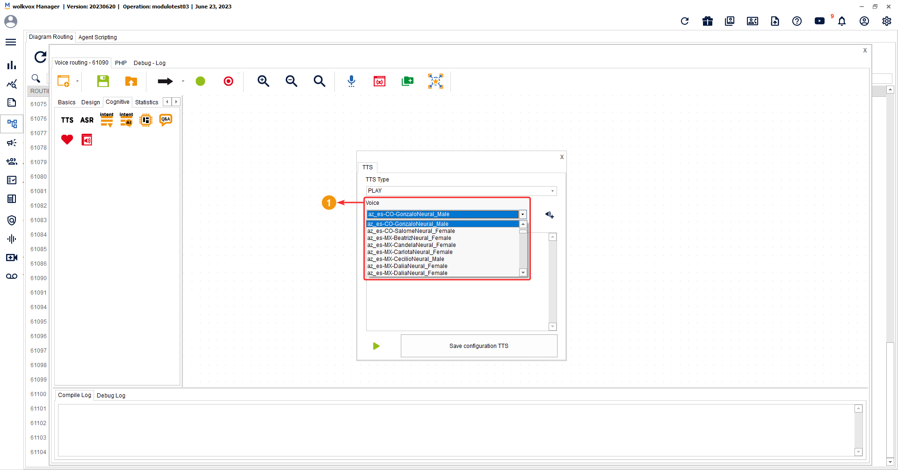Viewport: 898px width, 470px height.
Task: Reload the routing list with refresh arrow
Action: click(41, 57)
